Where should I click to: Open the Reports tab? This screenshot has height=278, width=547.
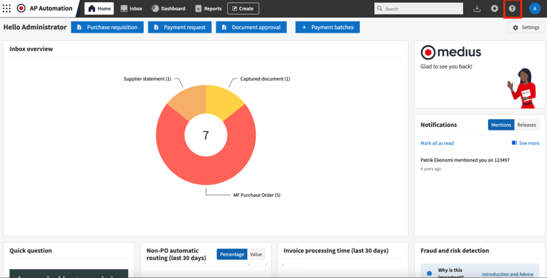208,9
